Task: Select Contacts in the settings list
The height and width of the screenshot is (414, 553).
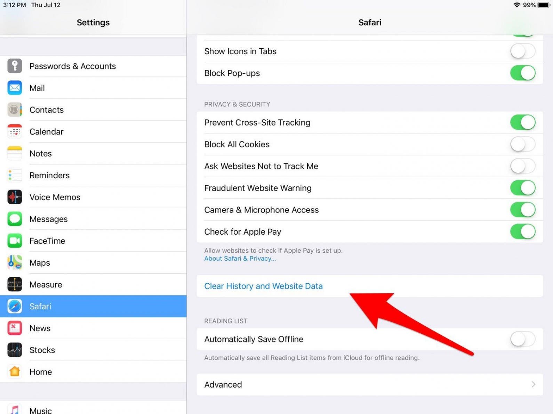Action: point(47,110)
